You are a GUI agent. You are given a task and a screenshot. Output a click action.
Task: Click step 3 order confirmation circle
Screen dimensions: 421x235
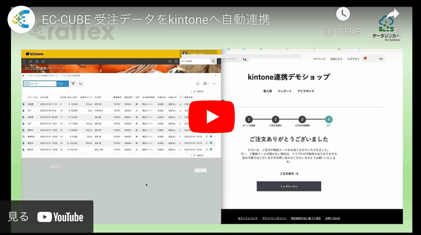point(302,120)
